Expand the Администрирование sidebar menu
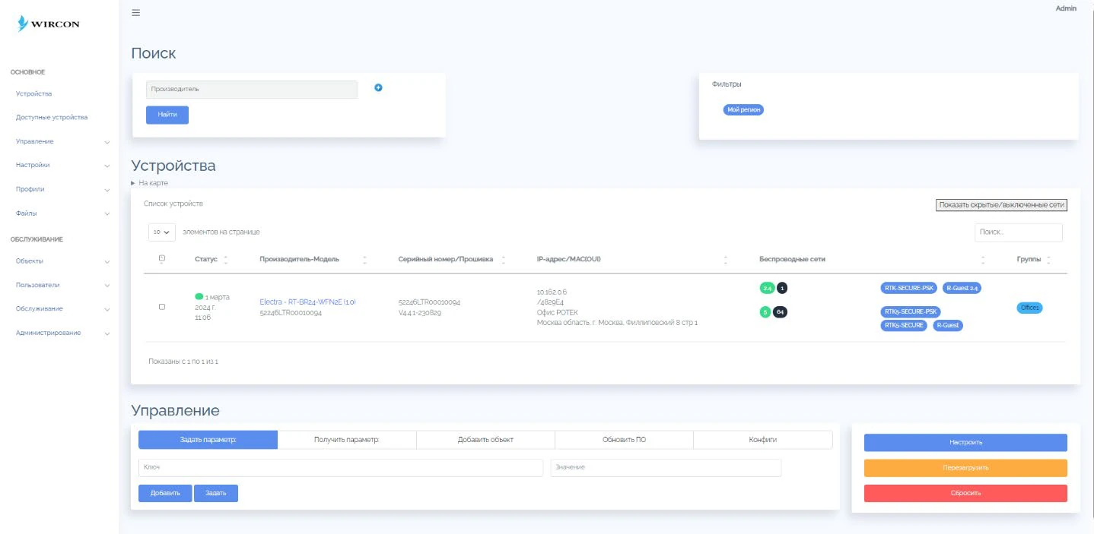This screenshot has height=534, width=1094. (62, 333)
